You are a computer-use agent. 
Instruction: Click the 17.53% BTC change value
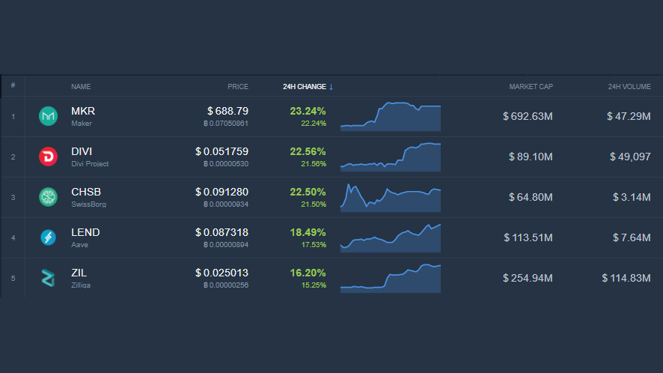(314, 245)
